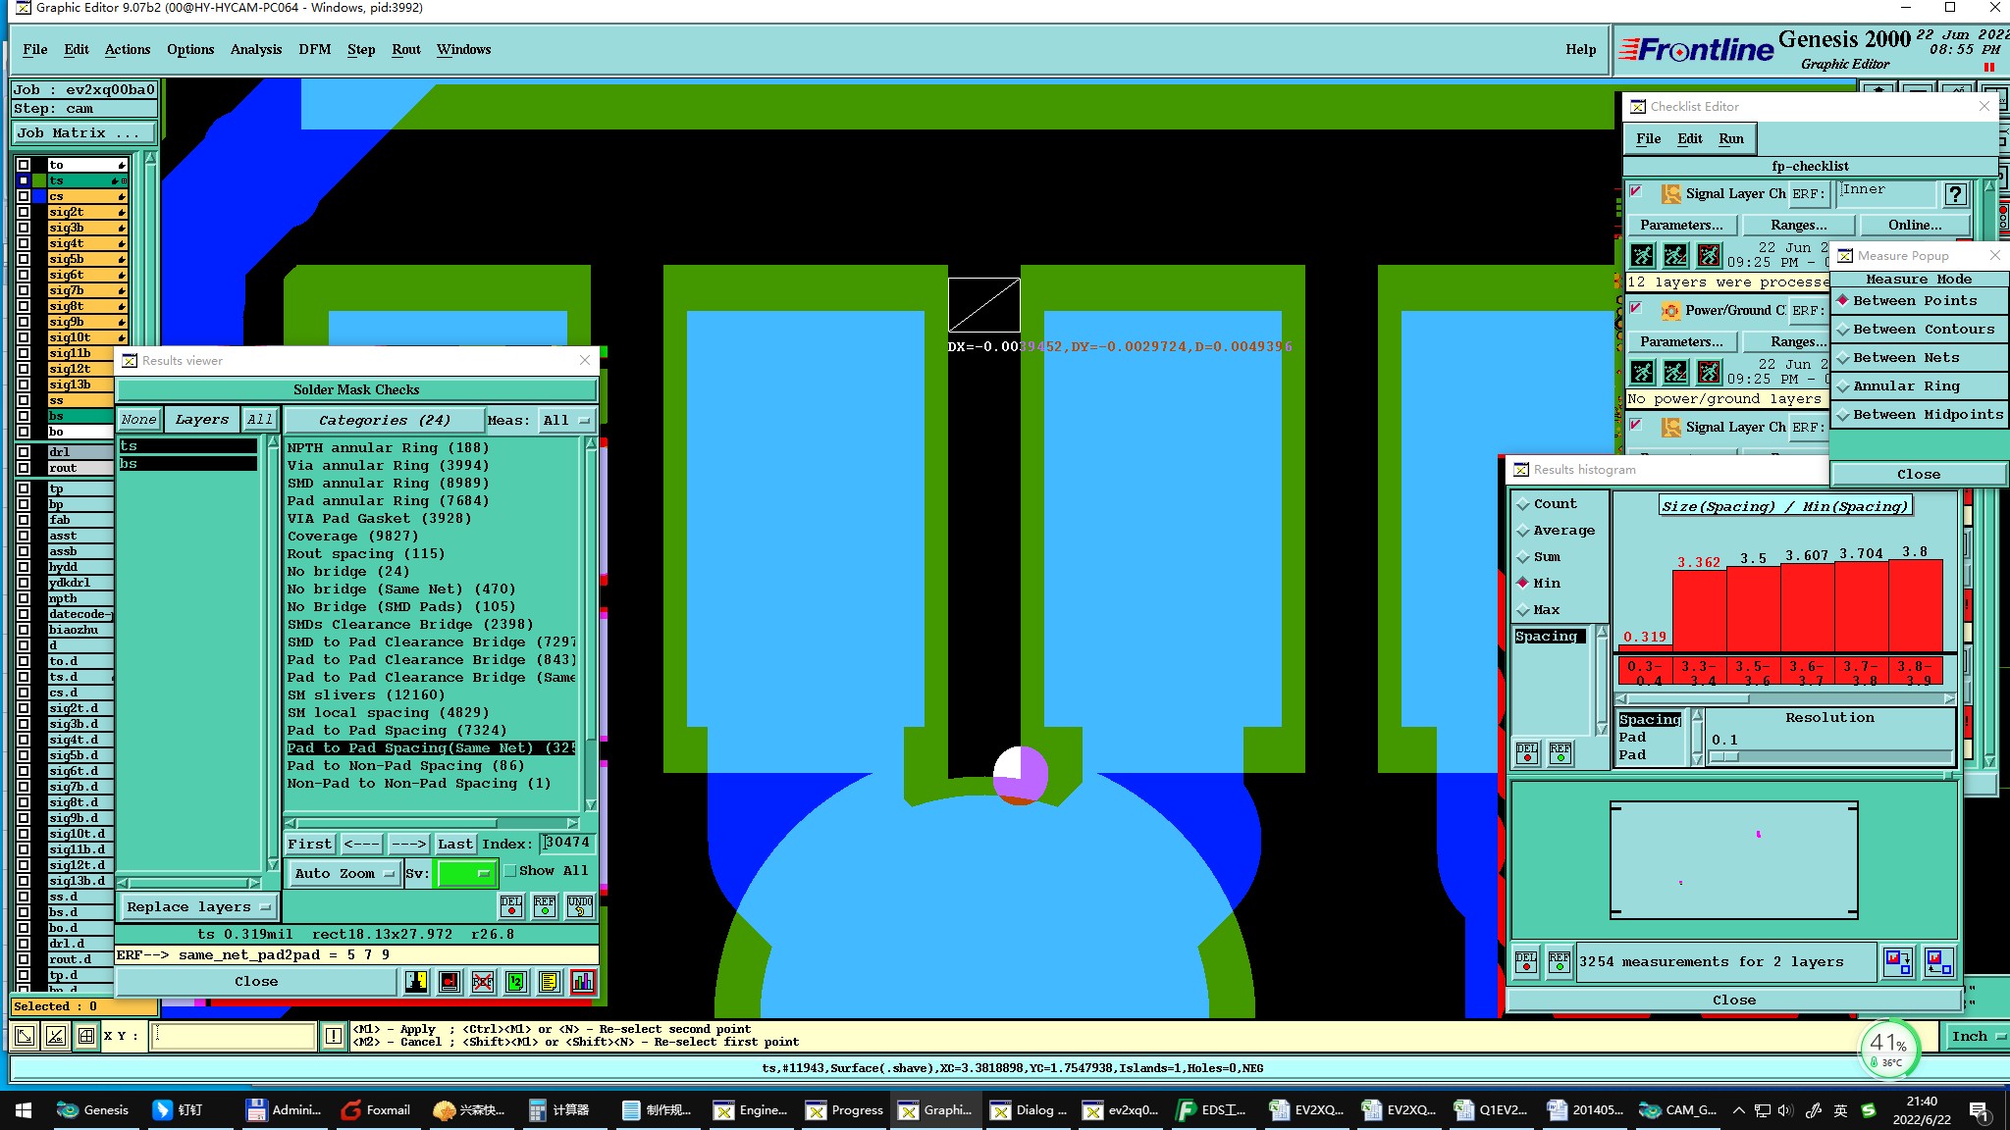Open the Meas All dropdown
Screen dimensions: 2010x1130
[567, 420]
